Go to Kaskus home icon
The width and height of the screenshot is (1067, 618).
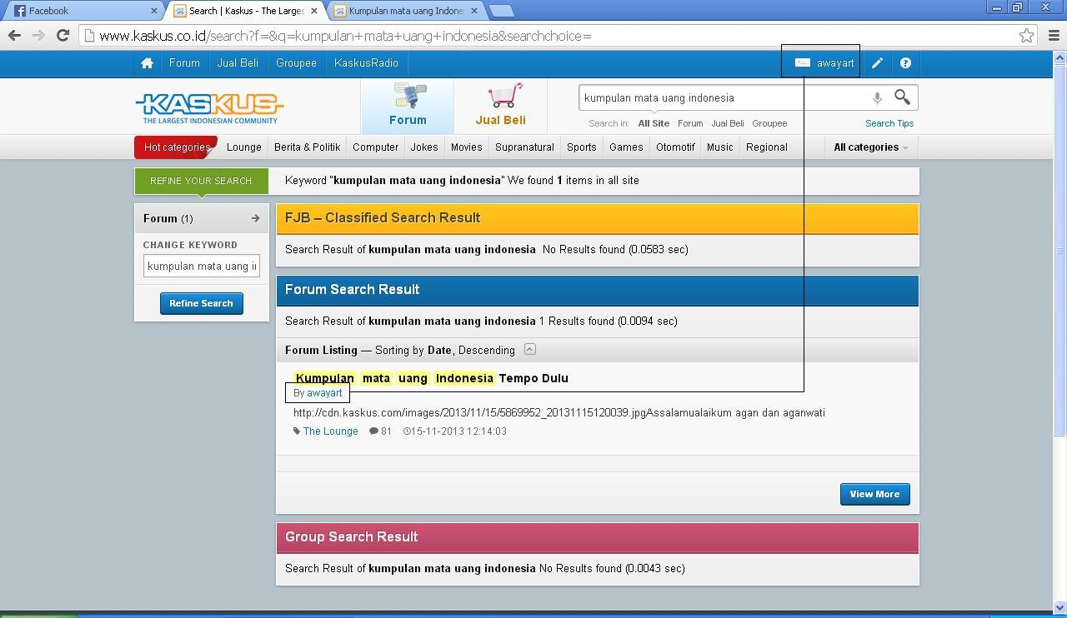coord(147,63)
